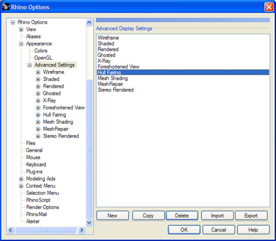276x241 pixels.
Task: Click the Rhino icon in title bar
Action: [6, 7]
